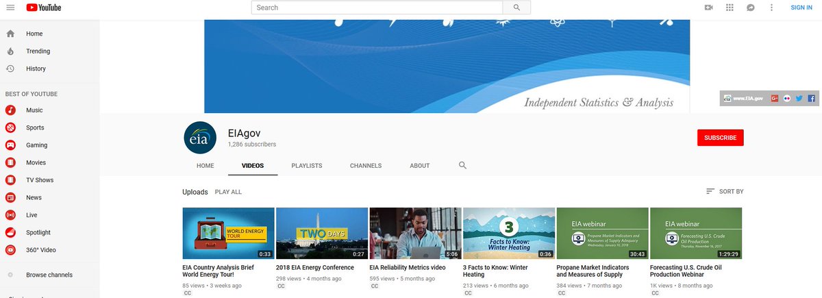The image size is (822, 298).
Task: Switch to the ABOUT tab
Action: point(420,166)
